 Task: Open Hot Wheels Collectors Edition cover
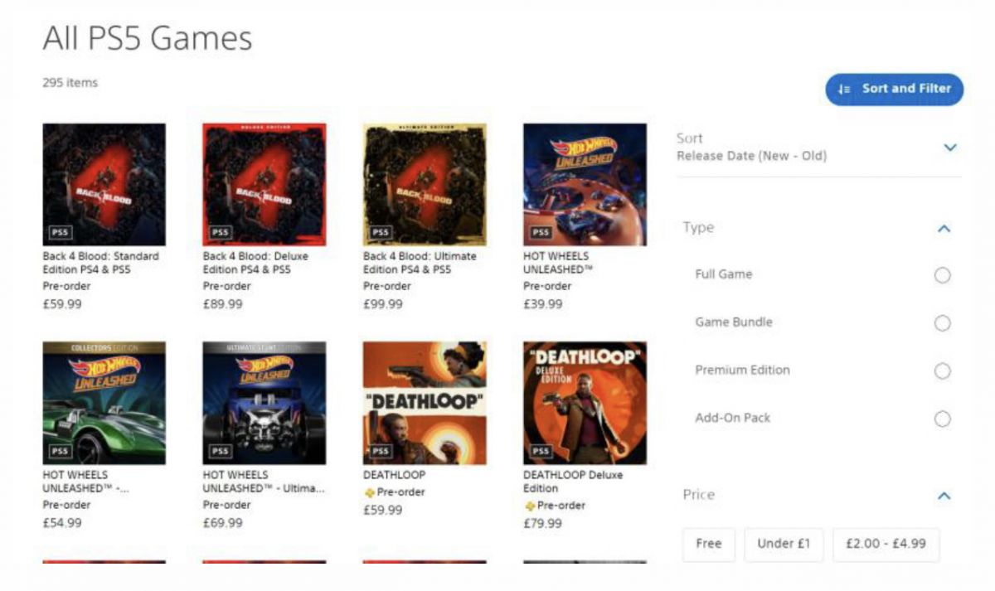[x=104, y=403]
